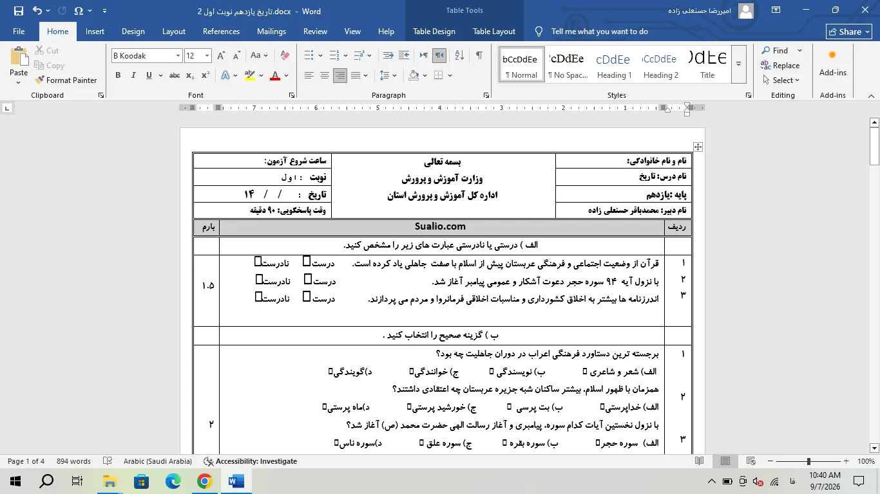Adjust the zoom slider handle in status bar
880x494 pixels.
pos(808,461)
